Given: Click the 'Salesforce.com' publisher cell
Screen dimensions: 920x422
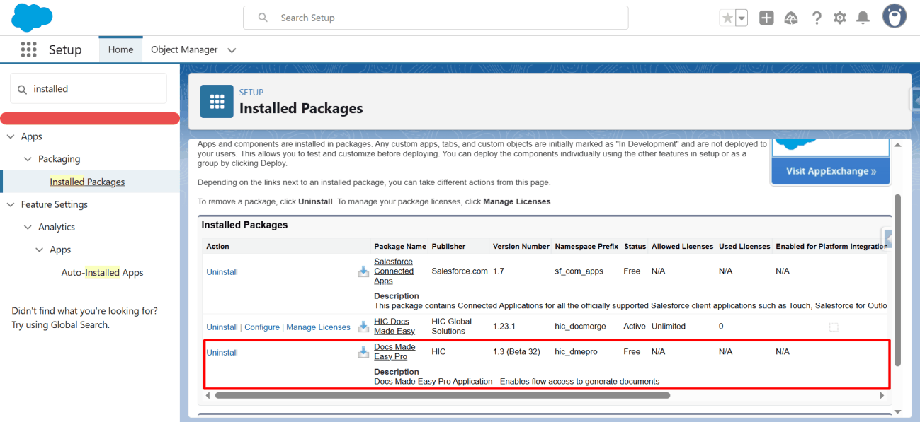Looking at the screenshot, I should 460,271.
